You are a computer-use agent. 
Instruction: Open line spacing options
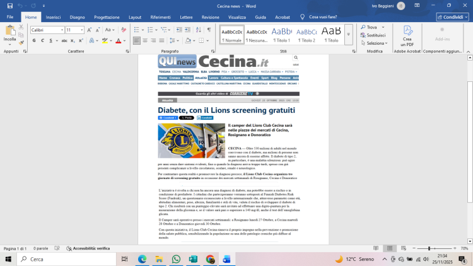tap(174, 40)
